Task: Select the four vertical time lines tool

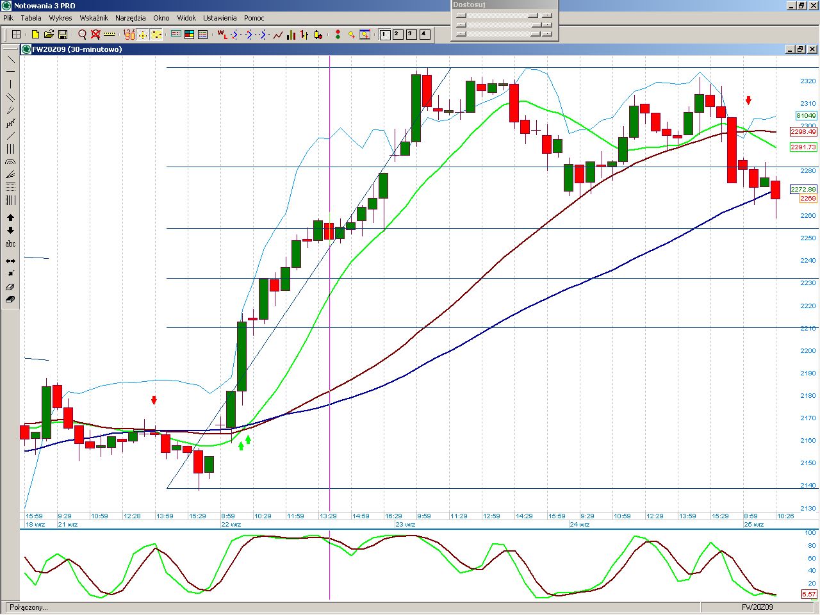Action: click(10, 201)
